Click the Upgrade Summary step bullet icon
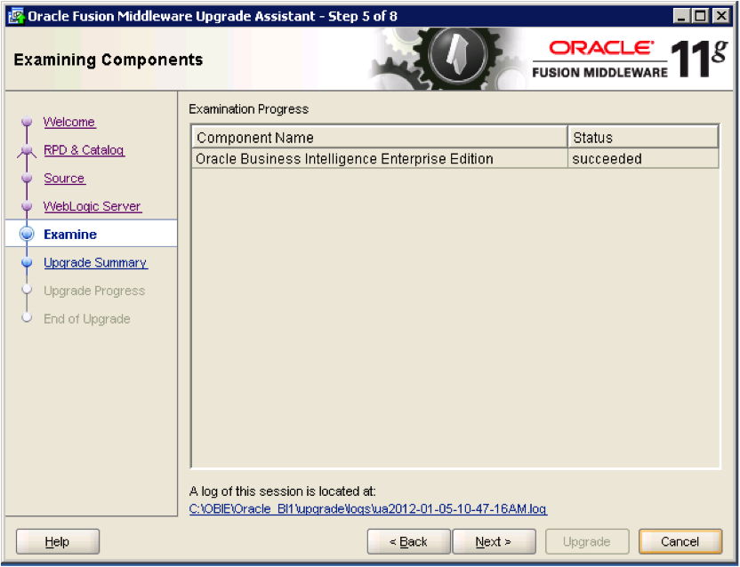740x567 pixels. coord(27,262)
